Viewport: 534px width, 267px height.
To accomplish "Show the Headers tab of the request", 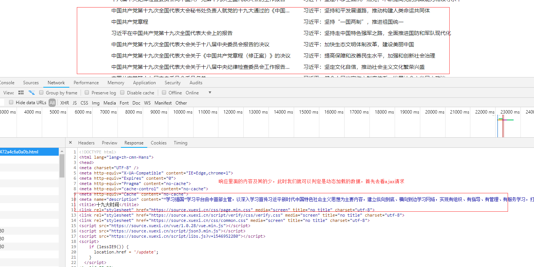I will coord(86,143).
